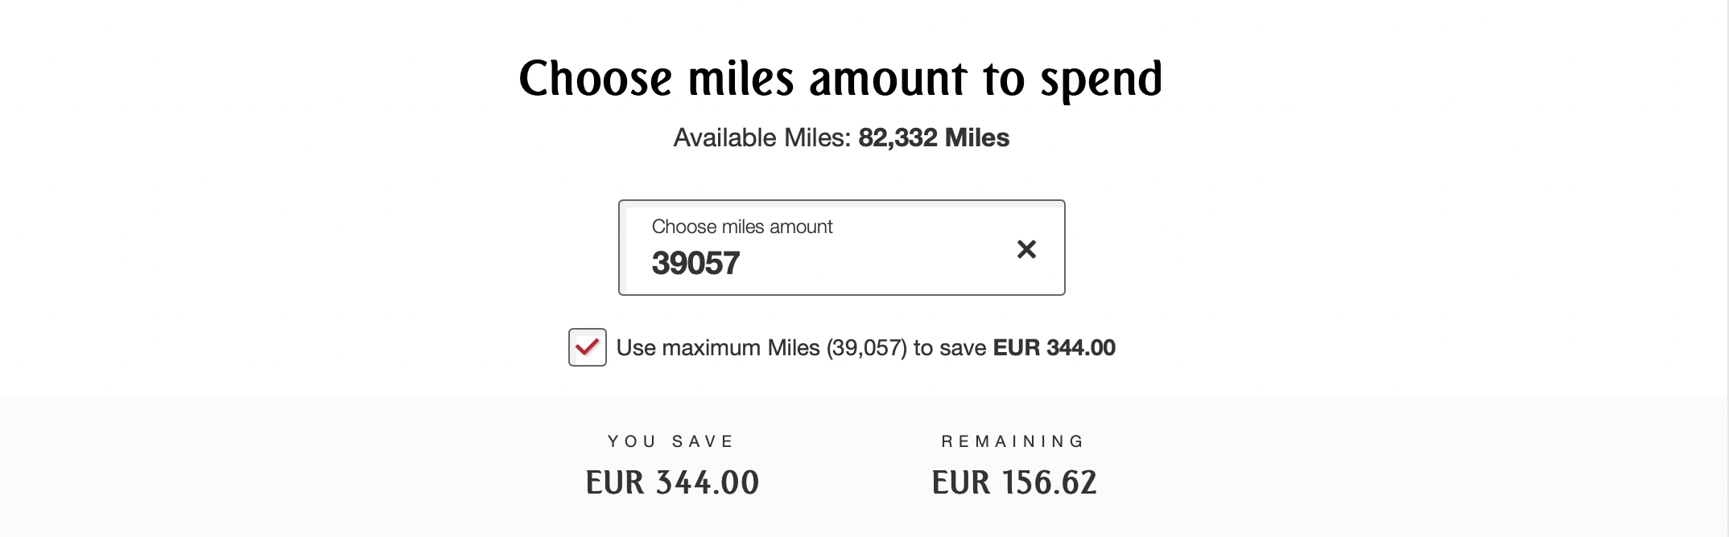
Task: Click the "Use maximum Miles" label text
Action: [718, 348]
